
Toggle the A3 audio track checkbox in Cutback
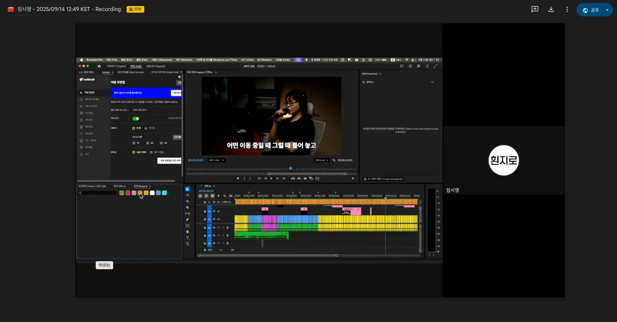[x=161, y=143]
